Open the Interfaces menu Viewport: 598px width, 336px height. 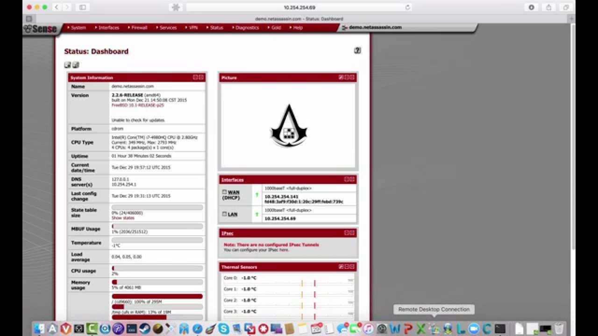108,28
